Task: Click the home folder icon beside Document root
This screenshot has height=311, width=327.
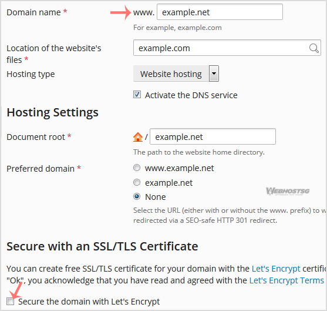Action: click(138, 137)
